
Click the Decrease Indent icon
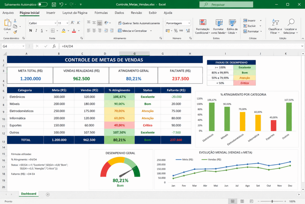106,30
